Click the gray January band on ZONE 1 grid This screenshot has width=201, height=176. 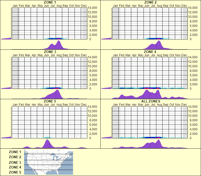pos(15,23)
